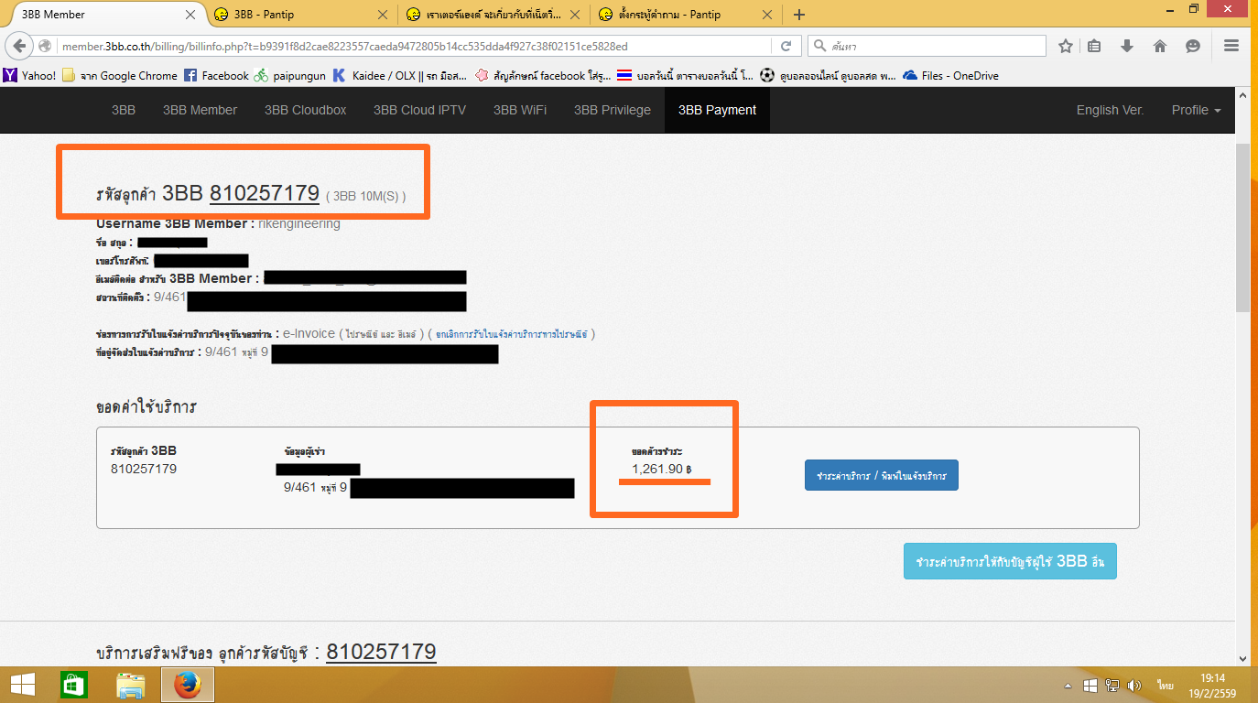
Task: Click the Firefox search box
Action: [x=927, y=46]
